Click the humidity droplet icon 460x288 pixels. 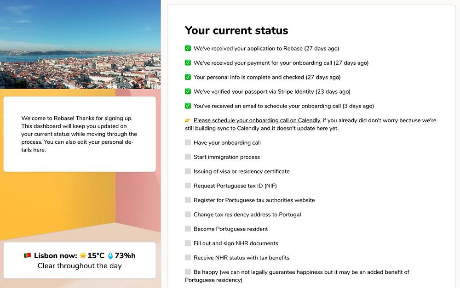coord(110,255)
